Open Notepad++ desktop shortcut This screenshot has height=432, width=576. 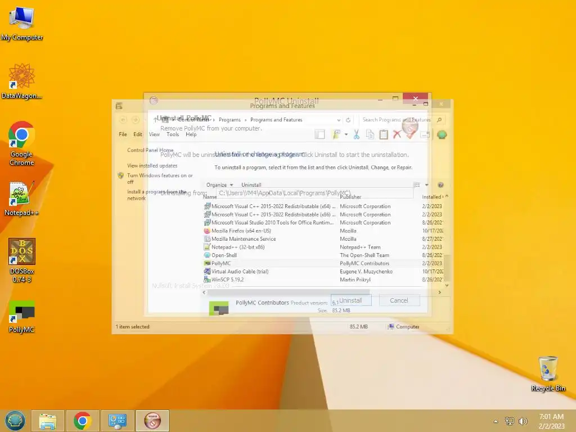pyautogui.click(x=22, y=199)
